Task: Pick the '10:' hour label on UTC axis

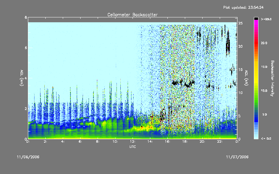Action: [115, 142]
